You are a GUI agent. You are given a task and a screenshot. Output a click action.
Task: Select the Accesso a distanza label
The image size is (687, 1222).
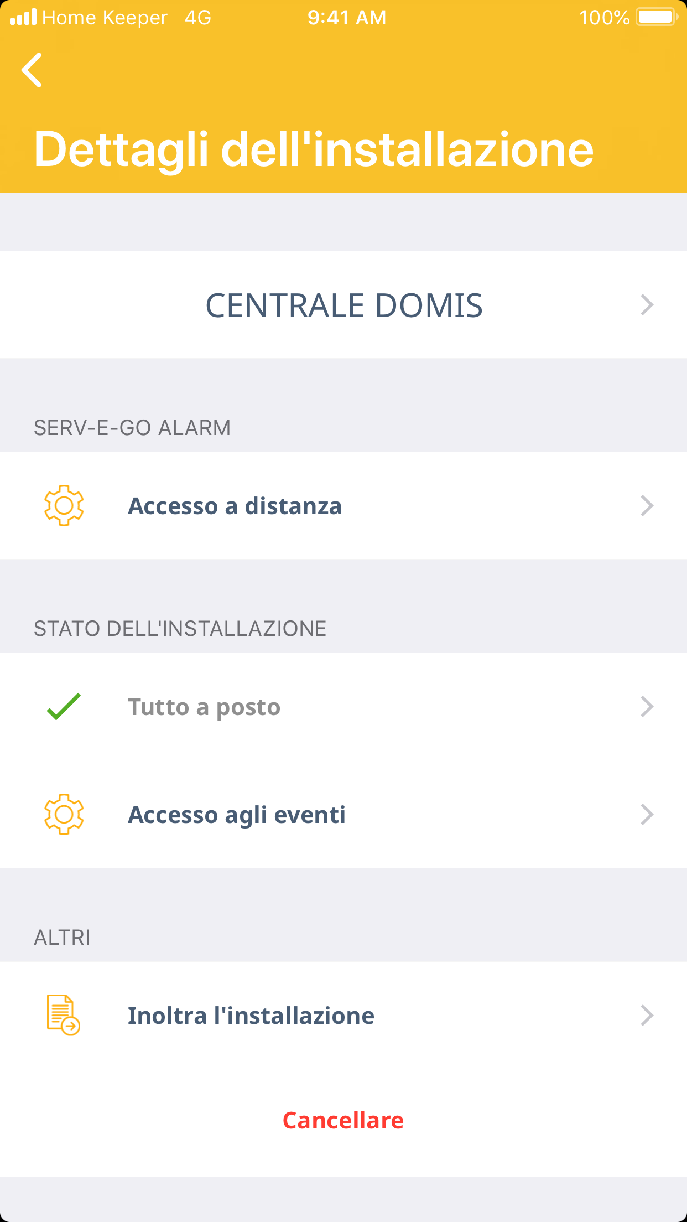coord(235,506)
